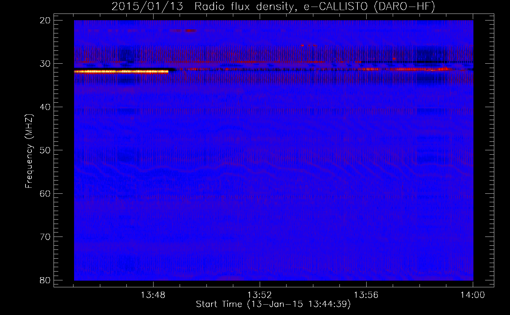
Task: Click the 13:56 time tick label
Action: 366,295
